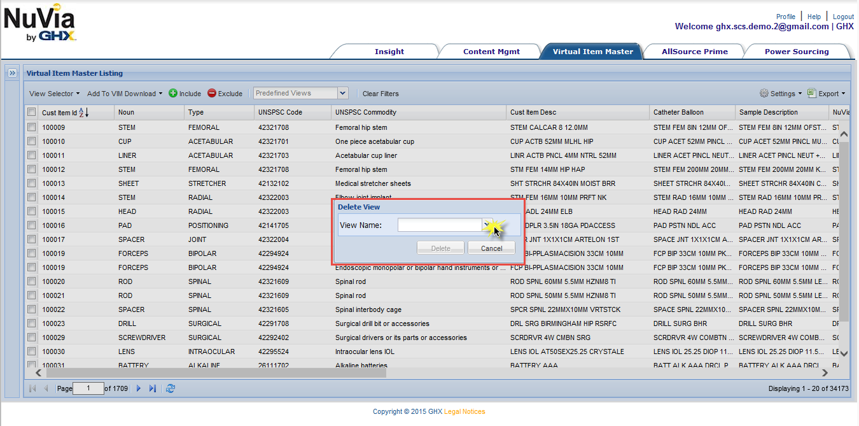The image size is (859, 426).
Task: Open the Help link
Action: click(814, 17)
